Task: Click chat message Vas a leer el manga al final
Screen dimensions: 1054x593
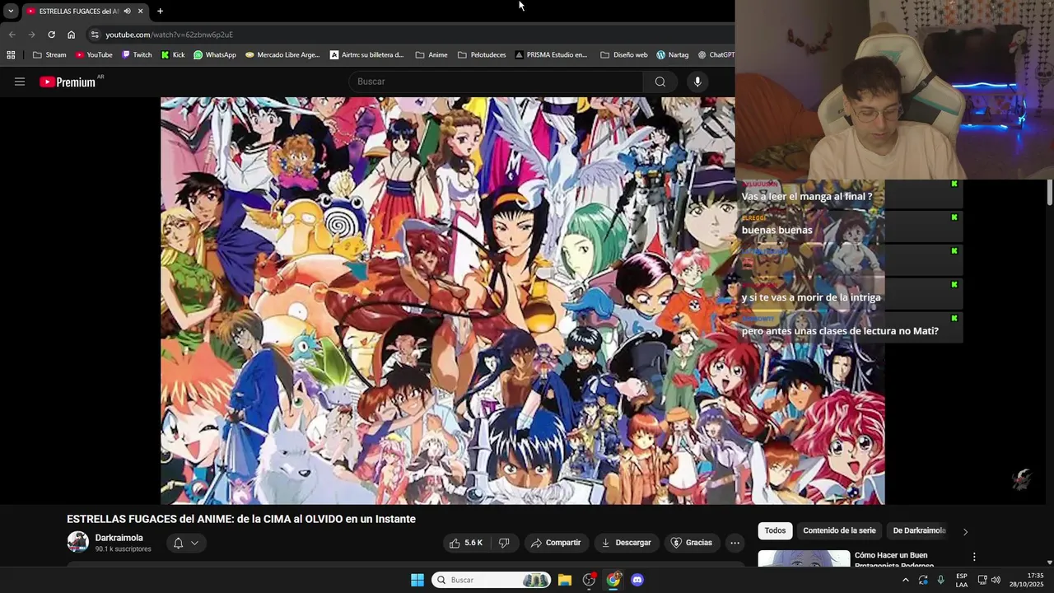Action: point(807,197)
